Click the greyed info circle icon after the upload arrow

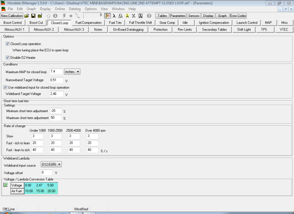click(x=55, y=16)
